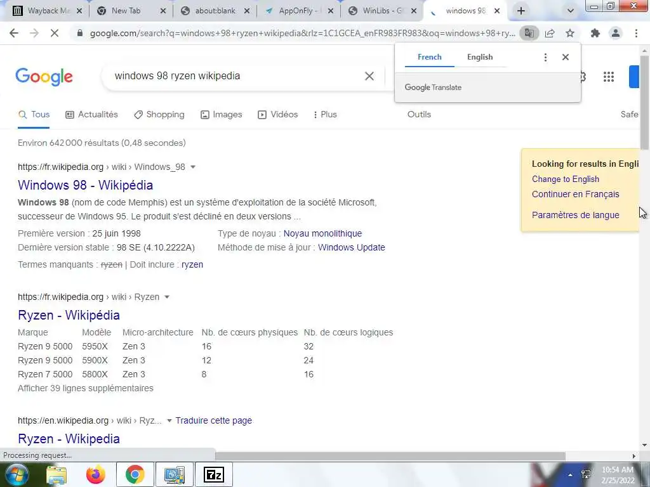Viewport: 650px width, 487px height.
Task: Bookmark this page with the star icon
Action: 570,33
